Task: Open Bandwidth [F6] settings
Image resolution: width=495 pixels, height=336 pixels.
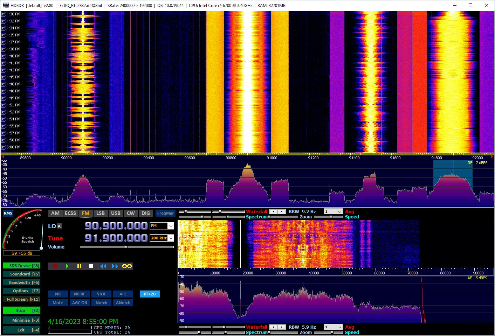Action: coord(21,282)
